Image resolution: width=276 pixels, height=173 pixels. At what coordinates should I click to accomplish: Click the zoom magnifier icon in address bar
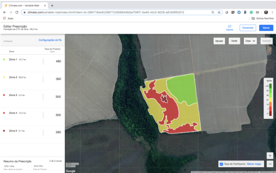point(213,12)
